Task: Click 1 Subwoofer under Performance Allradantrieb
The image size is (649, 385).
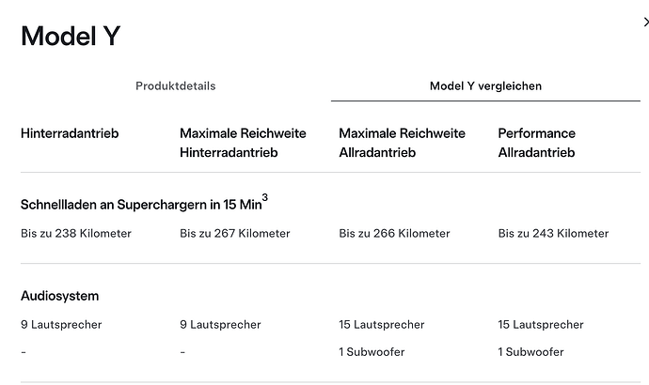Action: [x=530, y=352]
